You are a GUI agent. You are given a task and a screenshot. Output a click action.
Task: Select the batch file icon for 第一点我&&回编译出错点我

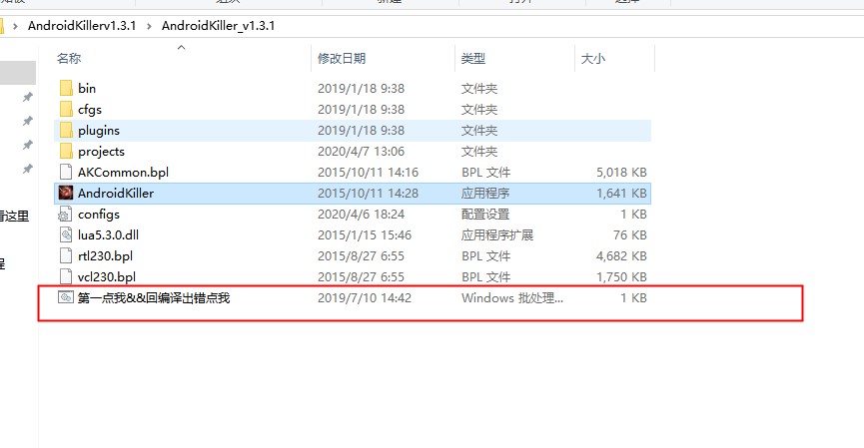66,297
